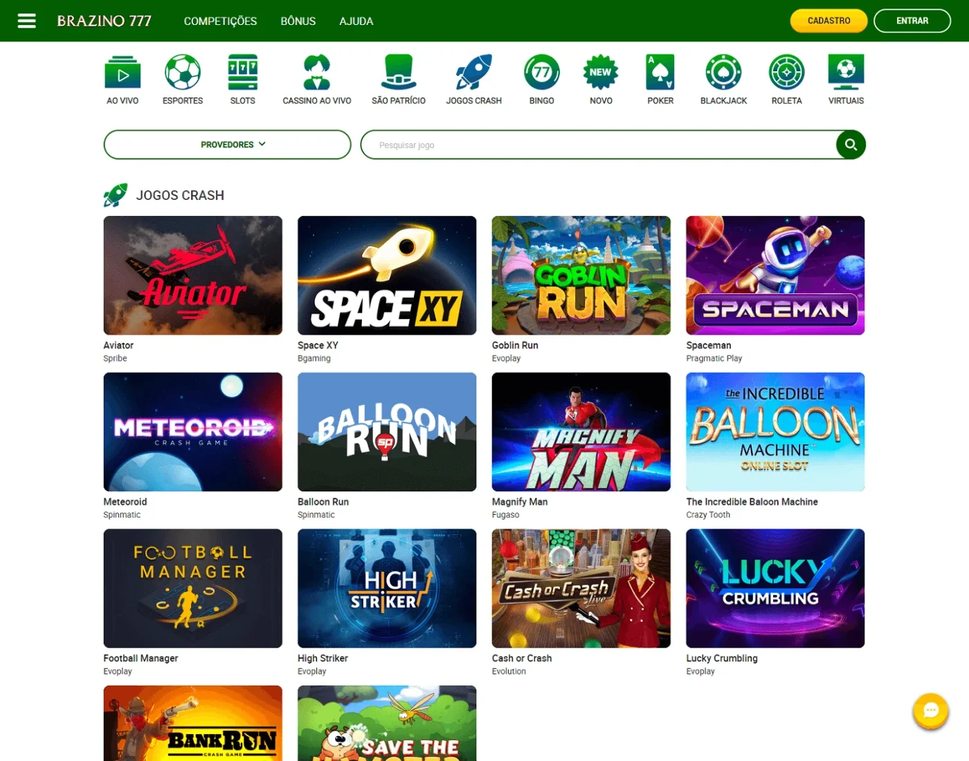Click the Entrar button
Screen dimensions: 969x761
(912, 21)
